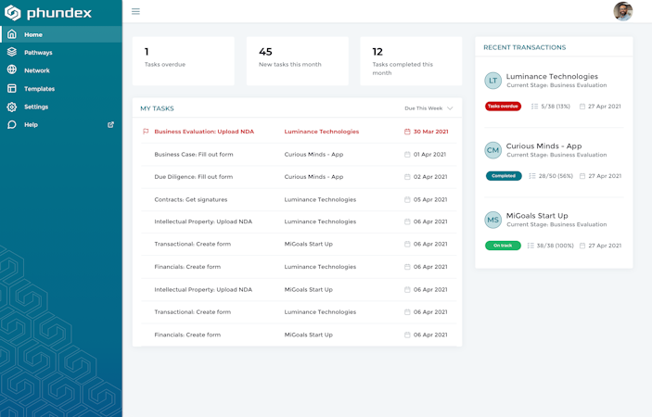
Task: Open Business Evaluation: Upload NDA task
Action: [204, 132]
